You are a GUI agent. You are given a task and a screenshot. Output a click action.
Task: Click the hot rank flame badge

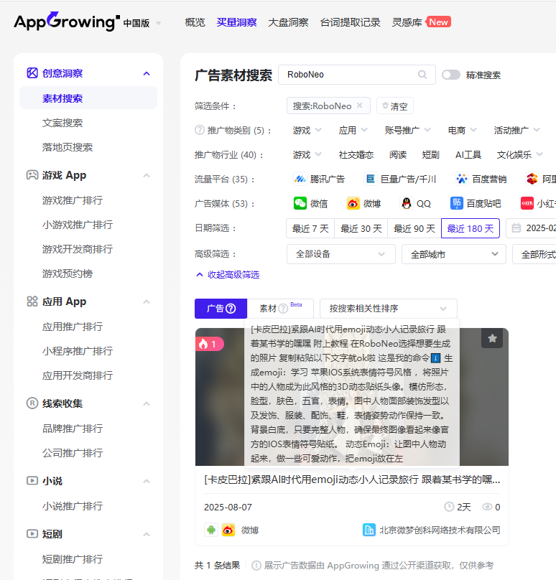coord(209,344)
